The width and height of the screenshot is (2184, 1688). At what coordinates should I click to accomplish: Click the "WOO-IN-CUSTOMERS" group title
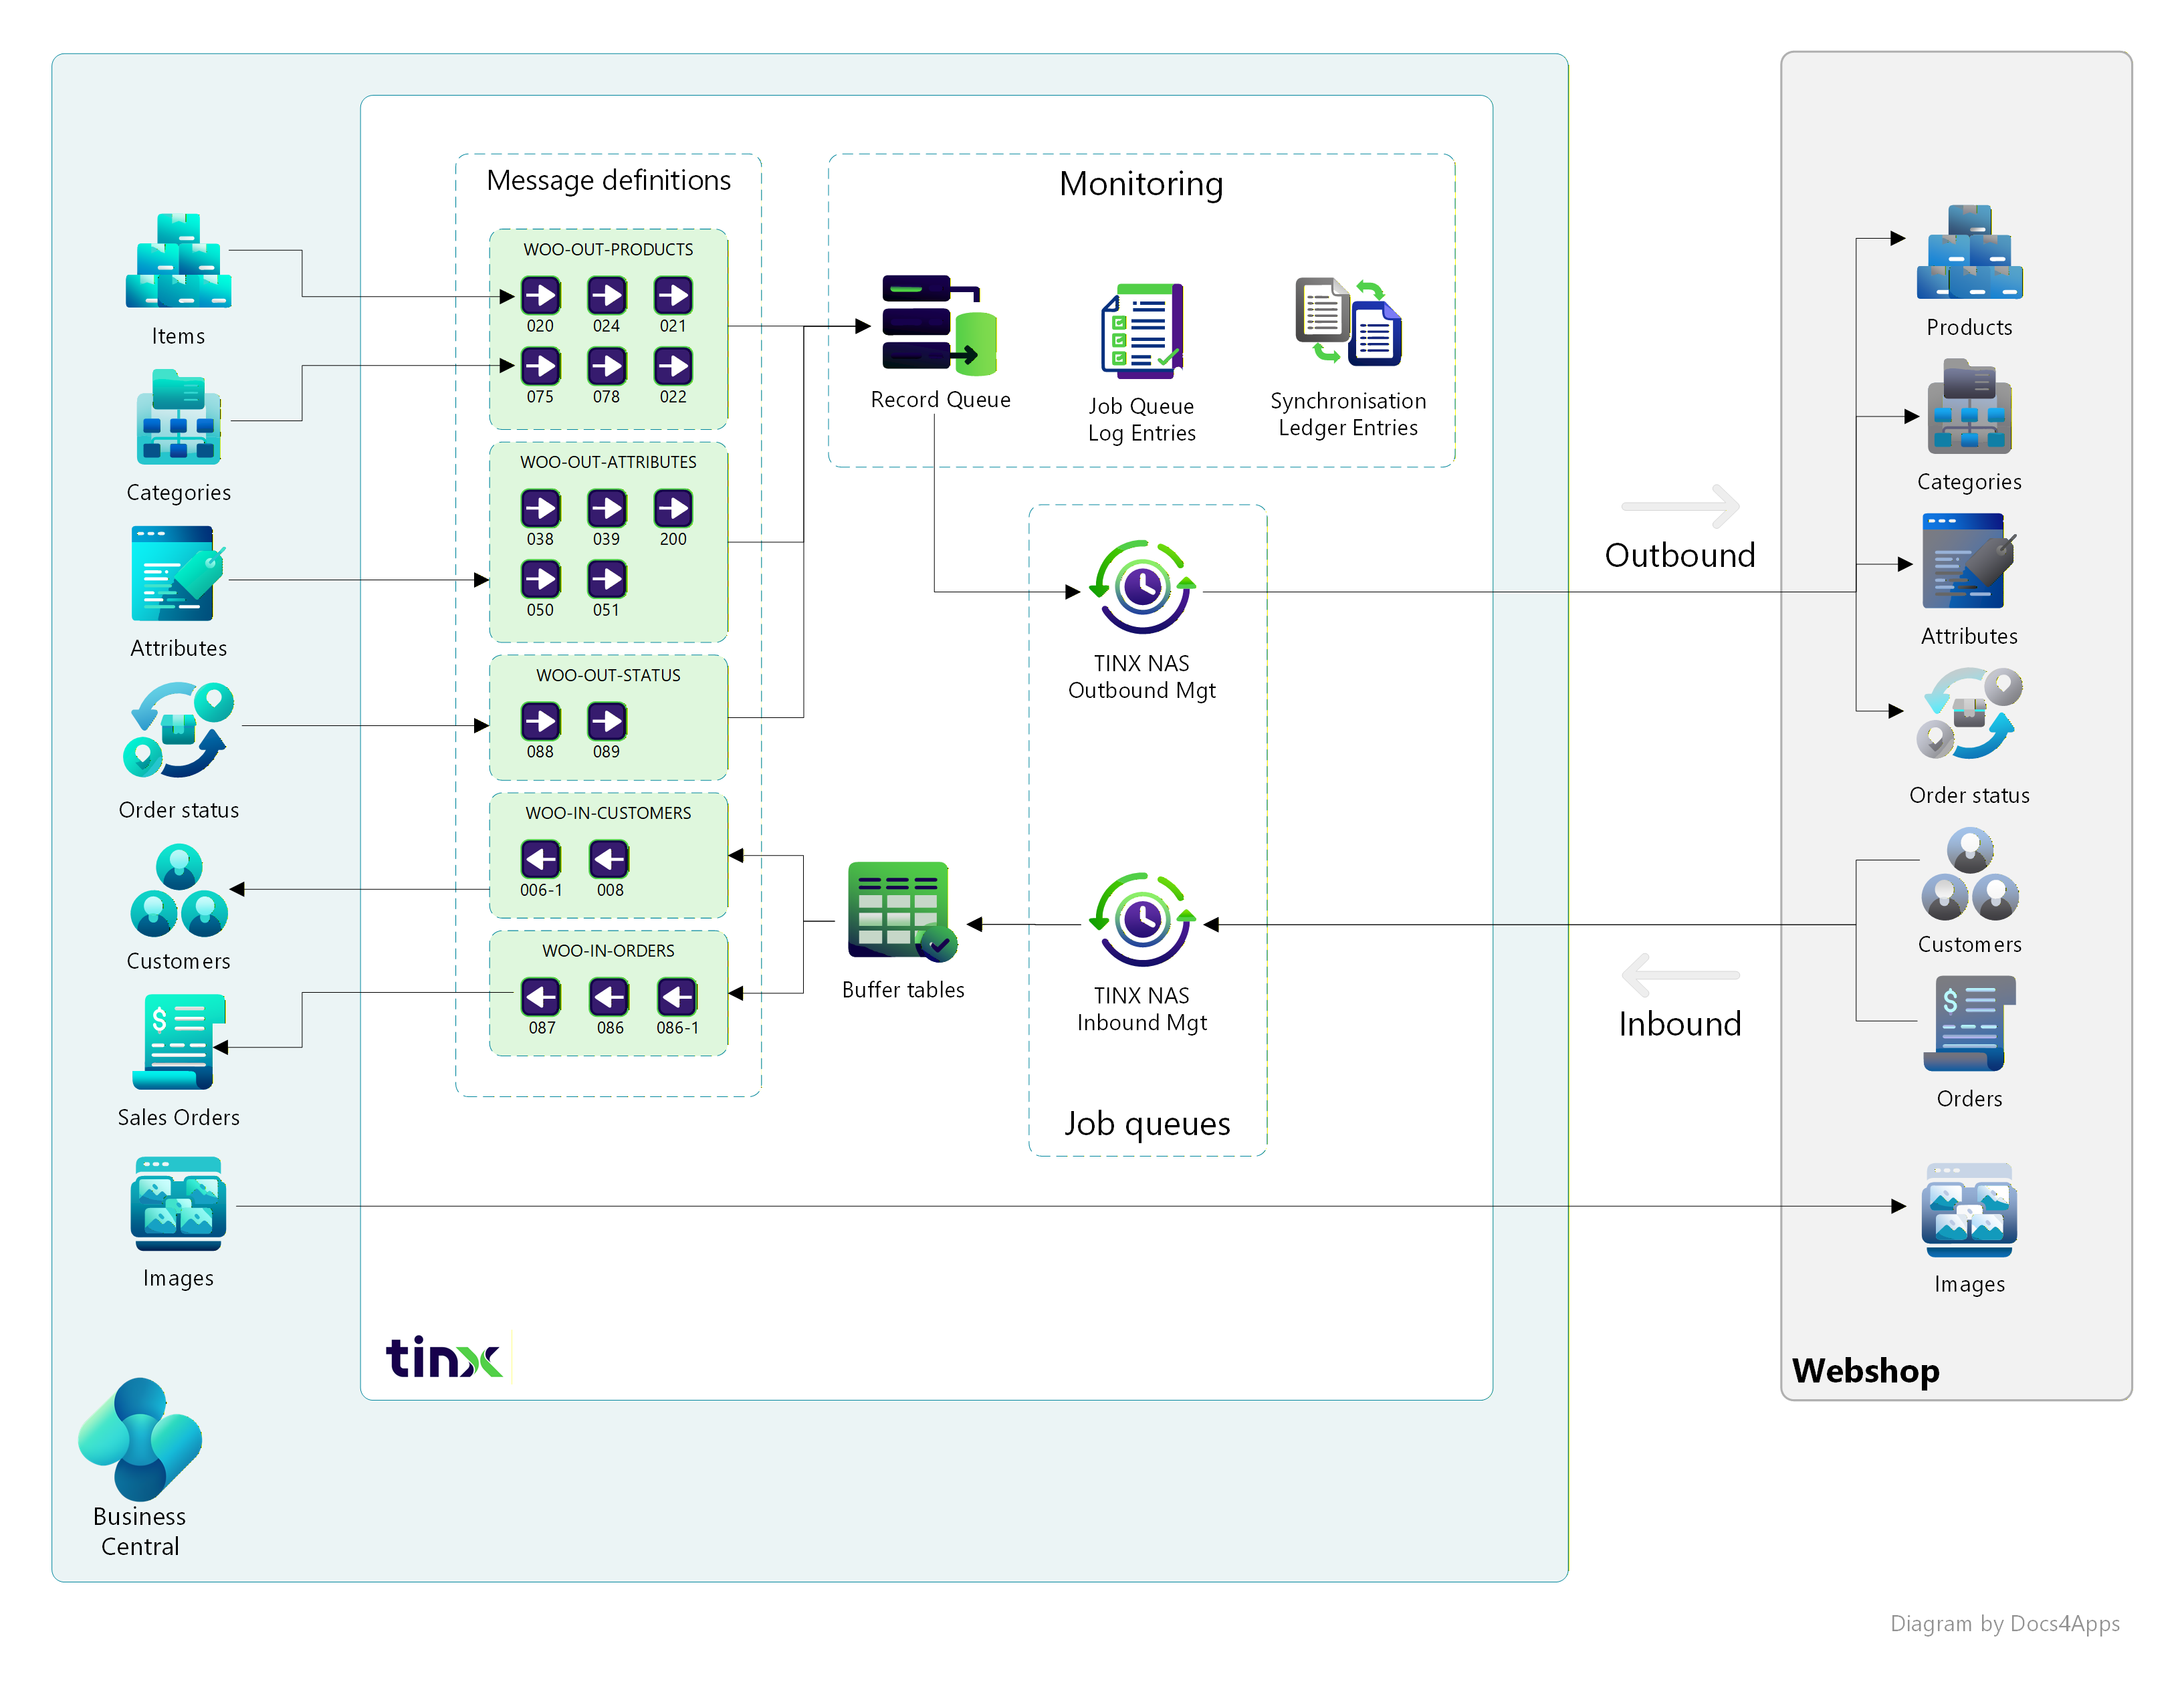[x=608, y=813]
